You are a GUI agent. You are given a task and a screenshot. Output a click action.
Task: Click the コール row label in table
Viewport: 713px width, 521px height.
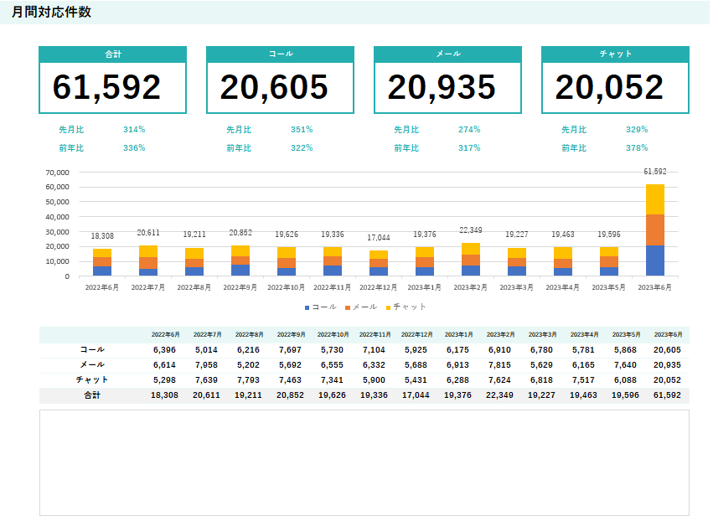coord(92,349)
